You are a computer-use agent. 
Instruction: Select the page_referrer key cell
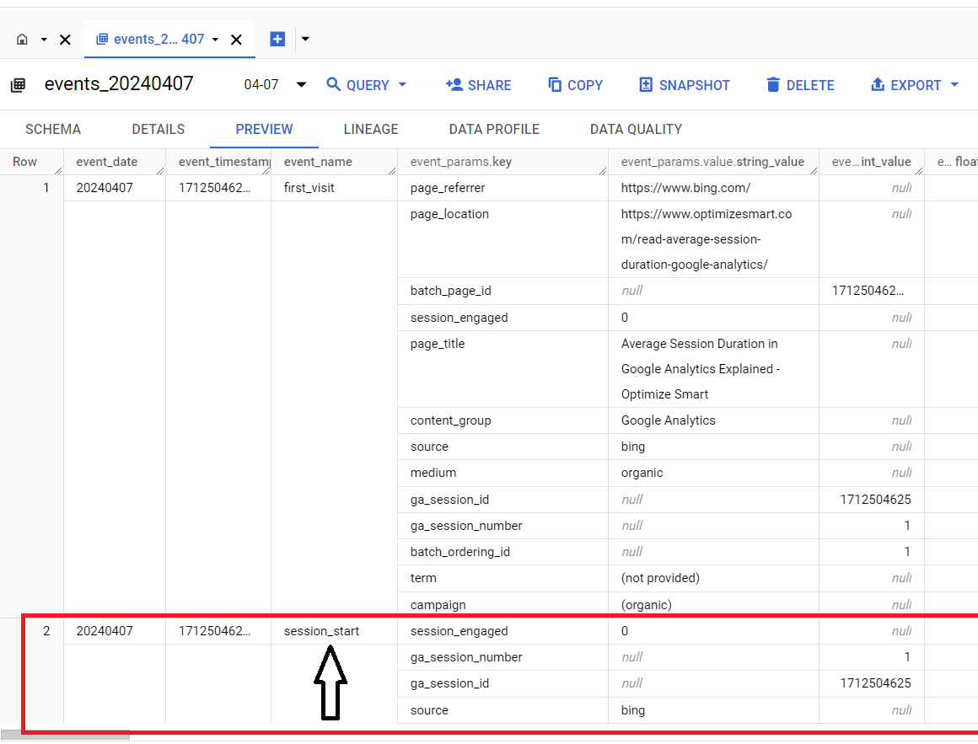pos(447,188)
